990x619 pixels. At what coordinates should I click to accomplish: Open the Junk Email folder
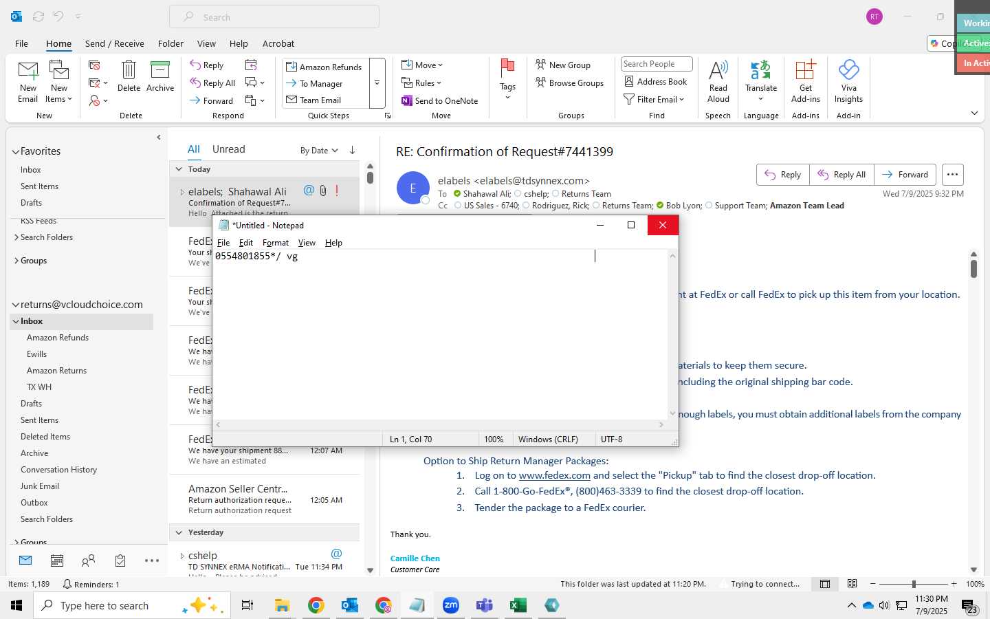point(40,486)
